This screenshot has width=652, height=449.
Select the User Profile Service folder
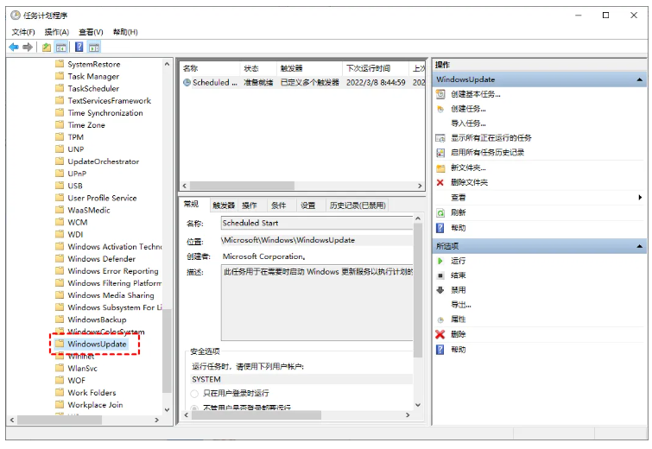pyautogui.click(x=102, y=198)
